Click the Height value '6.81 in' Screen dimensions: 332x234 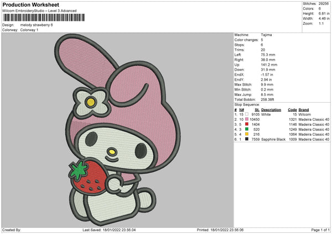click(x=324, y=13)
